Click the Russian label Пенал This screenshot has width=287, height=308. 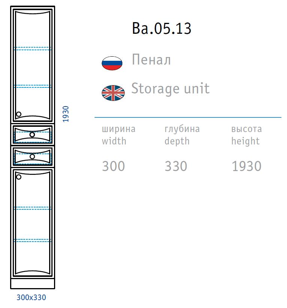151,60
